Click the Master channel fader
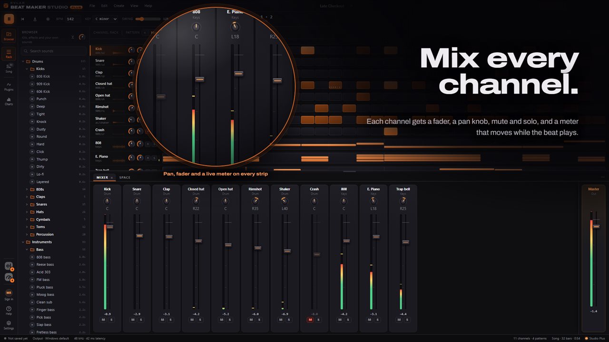The image size is (609, 342). pos(596,226)
